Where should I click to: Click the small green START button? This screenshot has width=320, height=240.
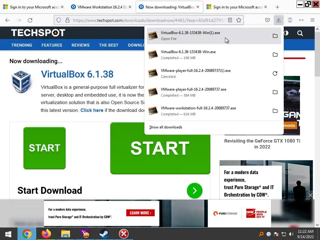44,148
